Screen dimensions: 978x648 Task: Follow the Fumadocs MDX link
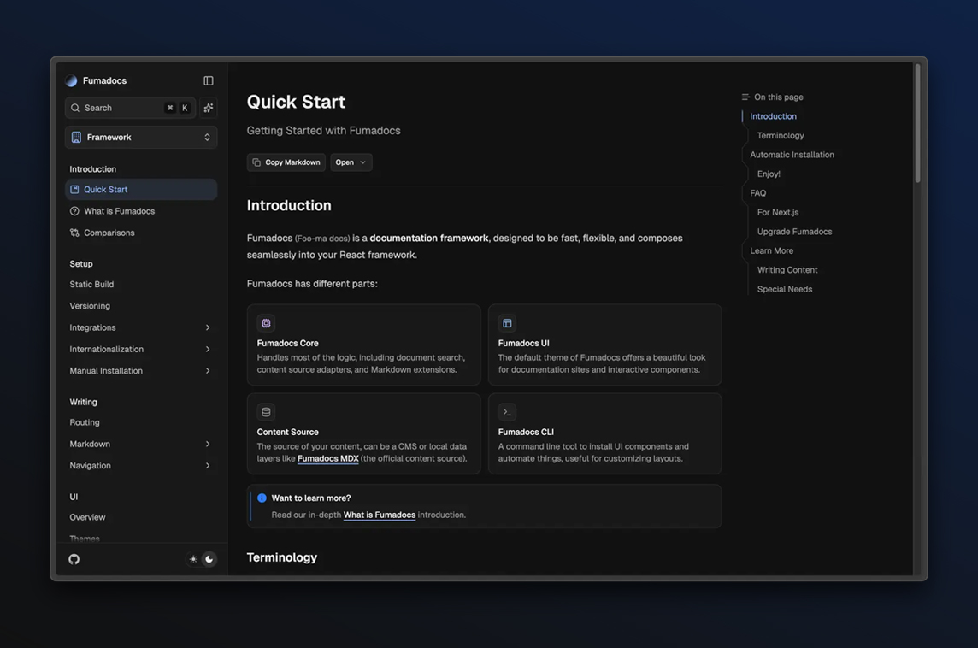point(327,458)
